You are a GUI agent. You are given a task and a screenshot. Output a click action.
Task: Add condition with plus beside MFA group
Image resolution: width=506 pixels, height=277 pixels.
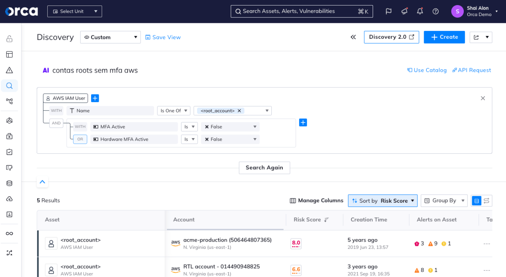pos(303,123)
